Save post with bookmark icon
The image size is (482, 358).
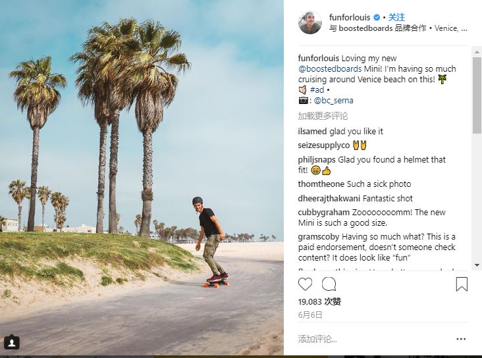coord(462,284)
